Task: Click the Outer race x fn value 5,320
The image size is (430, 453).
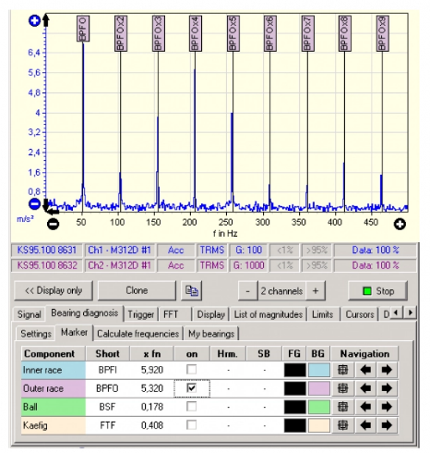Action: point(152,388)
